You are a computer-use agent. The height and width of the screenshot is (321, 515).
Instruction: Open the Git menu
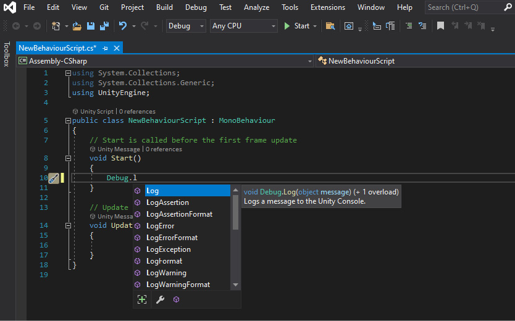pyautogui.click(x=104, y=7)
